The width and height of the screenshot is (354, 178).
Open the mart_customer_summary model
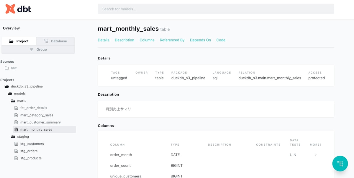coord(40,122)
